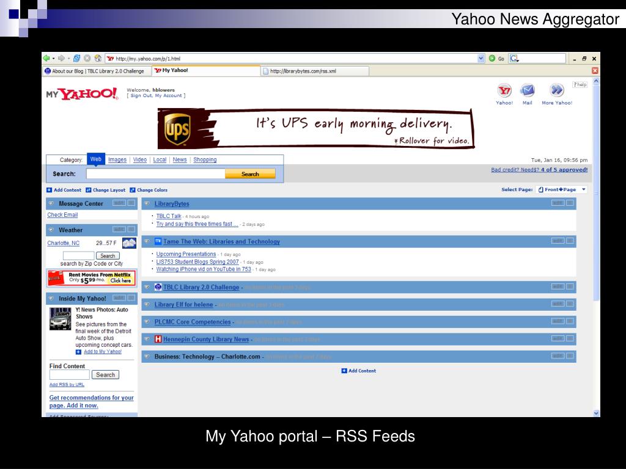This screenshot has height=469, width=626.
Task: Expand the Business: Technology Charlotte.com module
Action: [x=147, y=357]
